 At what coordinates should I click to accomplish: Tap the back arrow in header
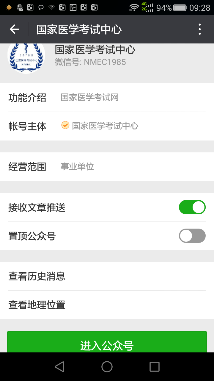click(14, 29)
